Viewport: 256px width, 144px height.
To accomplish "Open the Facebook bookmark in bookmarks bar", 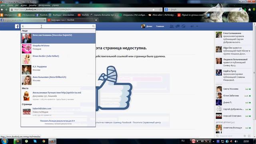I will point(42,15).
